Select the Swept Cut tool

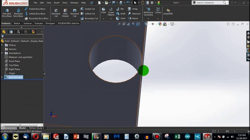click(x=87, y=9)
